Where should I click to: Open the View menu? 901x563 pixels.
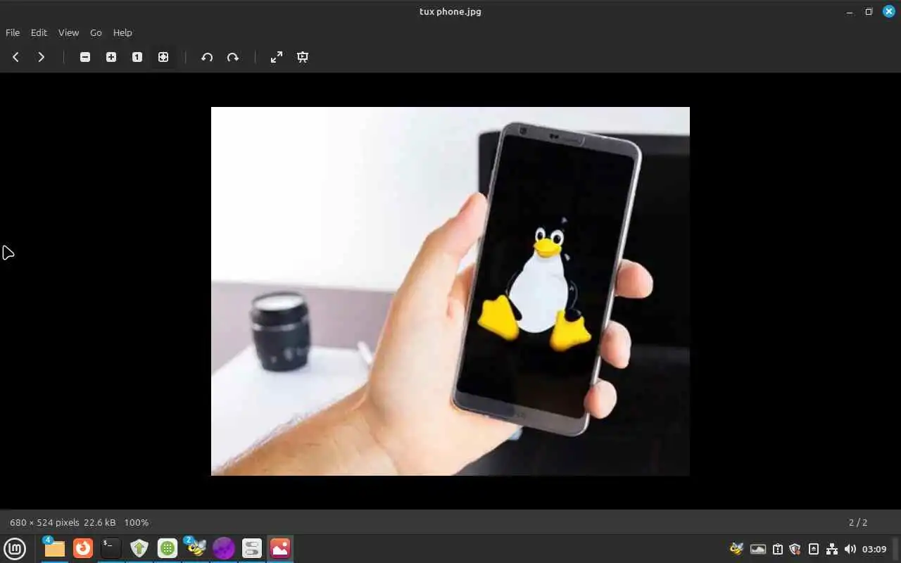click(68, 32)
